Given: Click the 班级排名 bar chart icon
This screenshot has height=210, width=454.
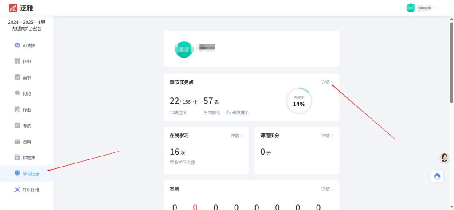Looking at the screenshot, I should pyautogui.click(x=228, y=113).
